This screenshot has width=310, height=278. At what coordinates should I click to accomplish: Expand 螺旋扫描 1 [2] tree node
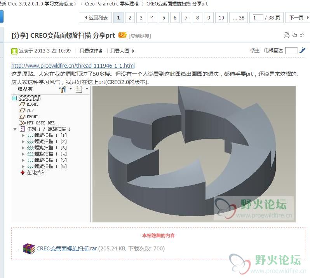click(x=23, y=142)
